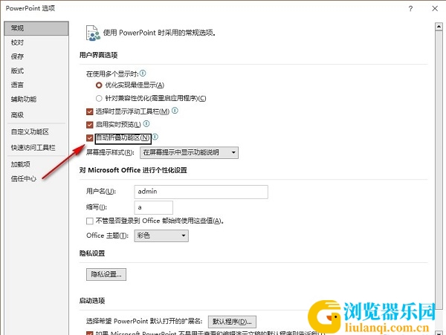Select 优化实现最佳显示 radio button

click(x=99, y=85)
